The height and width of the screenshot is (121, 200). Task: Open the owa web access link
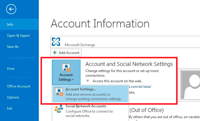[x=140, y=87]
